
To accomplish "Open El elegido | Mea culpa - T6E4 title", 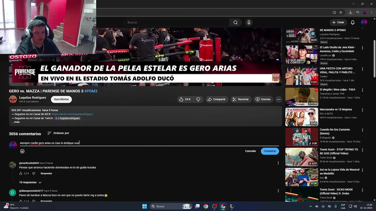I will [x=338, y=90].
